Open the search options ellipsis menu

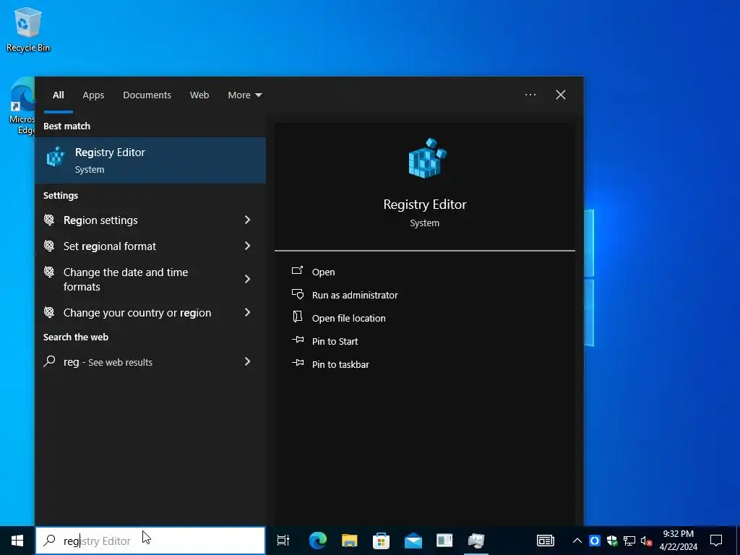[530, 95]
